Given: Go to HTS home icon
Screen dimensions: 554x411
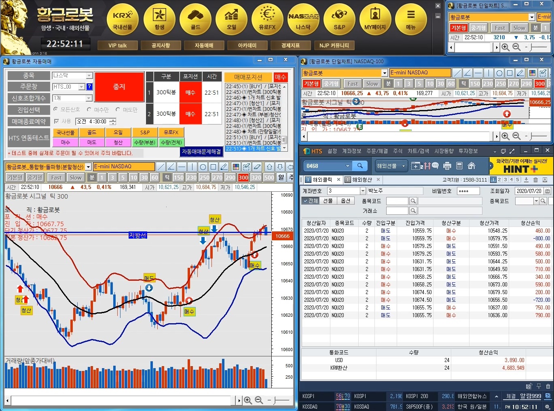Looking at the screenshot, I should point(471,166).
